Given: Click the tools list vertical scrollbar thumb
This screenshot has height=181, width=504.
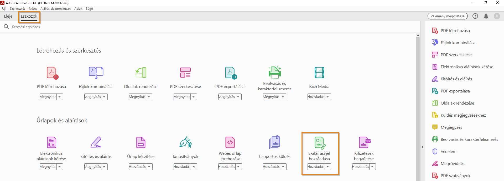Looking at the screenshot, I should [x=418, y=109].
